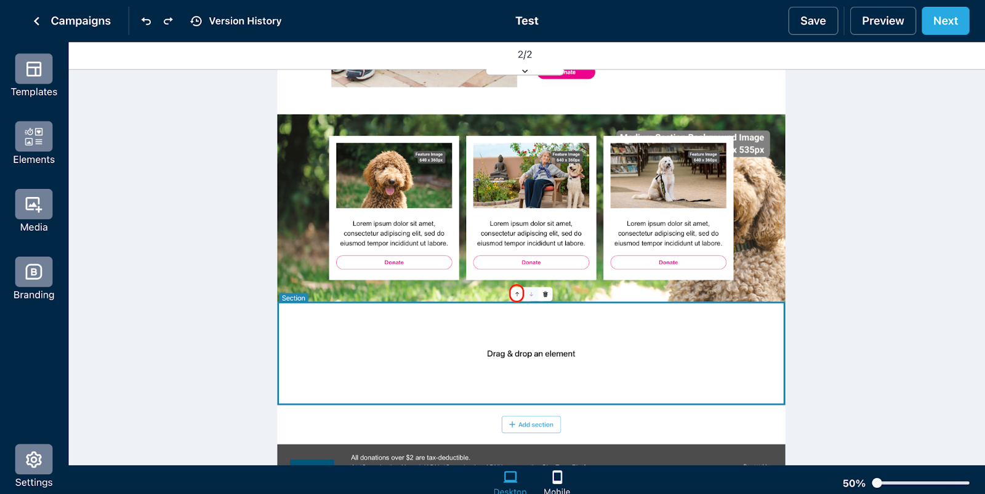Move the section up
The image size is (985, 494).
[517, 294]
